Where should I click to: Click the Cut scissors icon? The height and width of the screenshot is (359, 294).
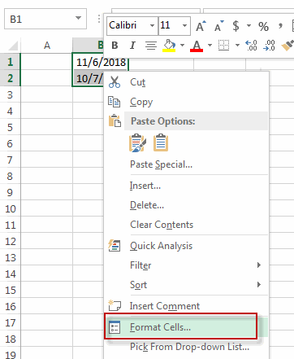point(115,82)
